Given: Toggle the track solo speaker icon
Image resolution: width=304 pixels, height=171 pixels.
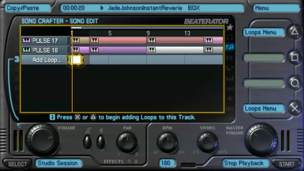Looking at the screenshot, I should (x=101, y=130).
